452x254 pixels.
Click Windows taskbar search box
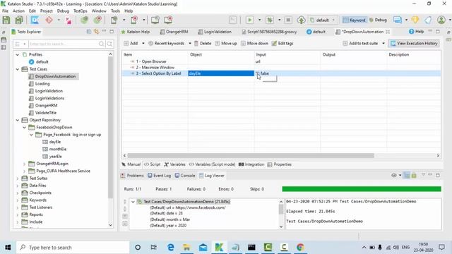(x=73, y=248)
